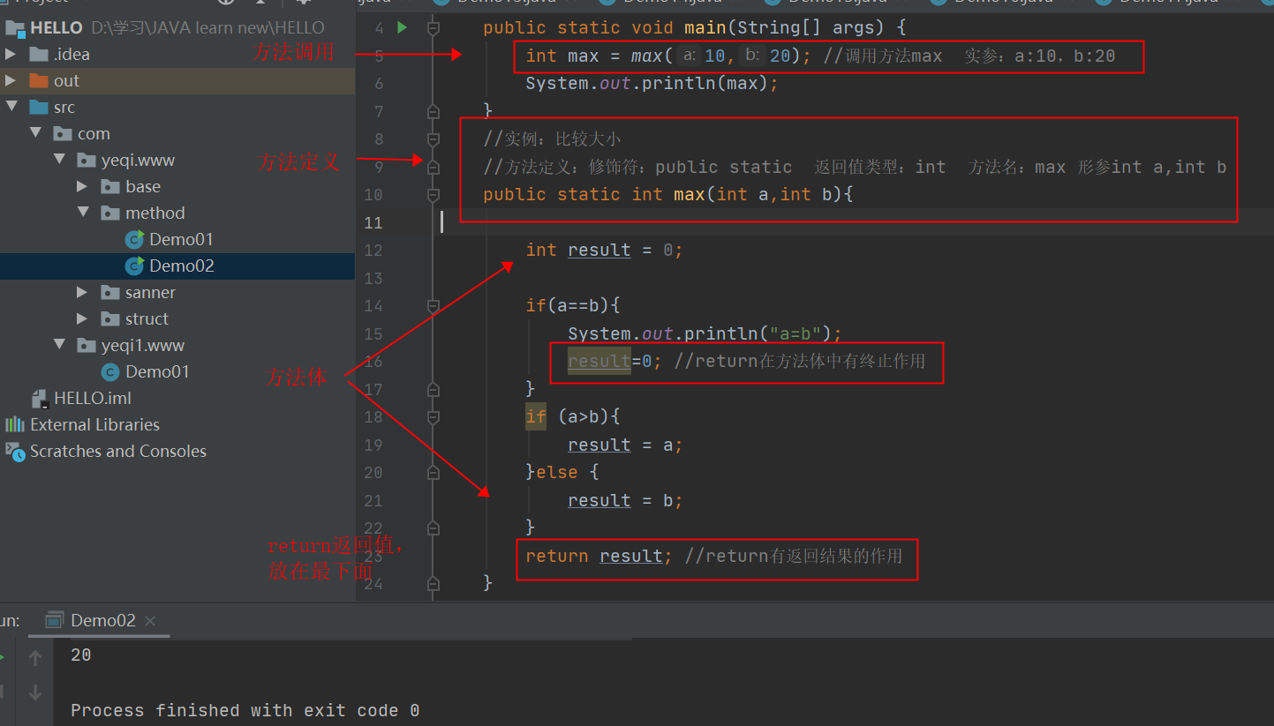
Task: Click fold end marker at line 17
Action: [x=433, y=389]
